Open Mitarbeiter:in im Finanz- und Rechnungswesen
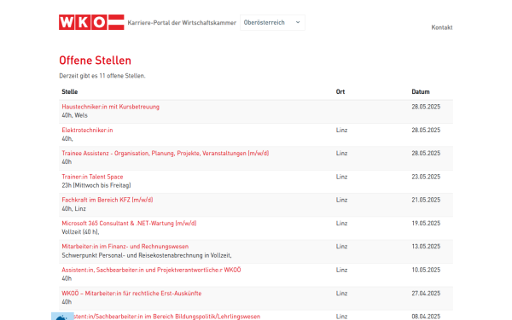 pyautogui.click(x=125, y=247)
